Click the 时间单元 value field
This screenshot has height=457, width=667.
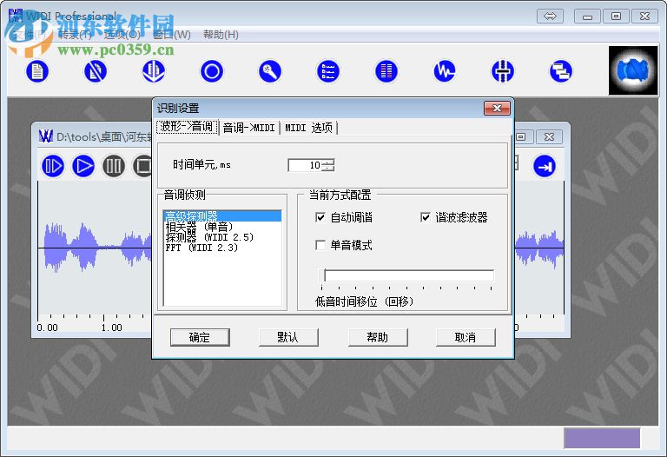[305, 165]
